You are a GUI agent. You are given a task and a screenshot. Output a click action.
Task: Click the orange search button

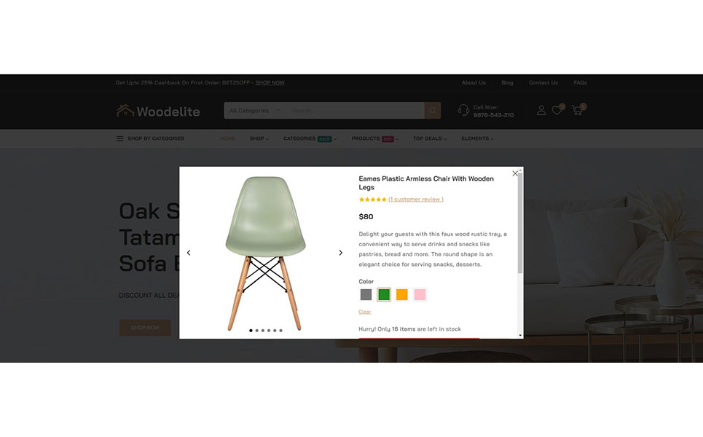point(433,110)
